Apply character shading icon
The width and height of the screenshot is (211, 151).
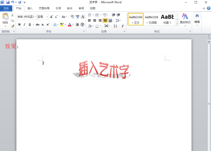[77, 25]
